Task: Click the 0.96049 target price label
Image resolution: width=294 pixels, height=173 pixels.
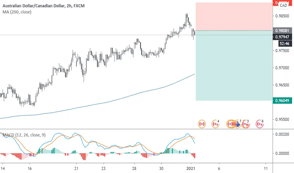Action: pos(282,101)
